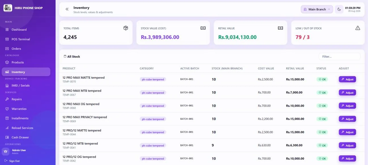Select Products in the sidebar
368x165 pixels.
(26, 62)
